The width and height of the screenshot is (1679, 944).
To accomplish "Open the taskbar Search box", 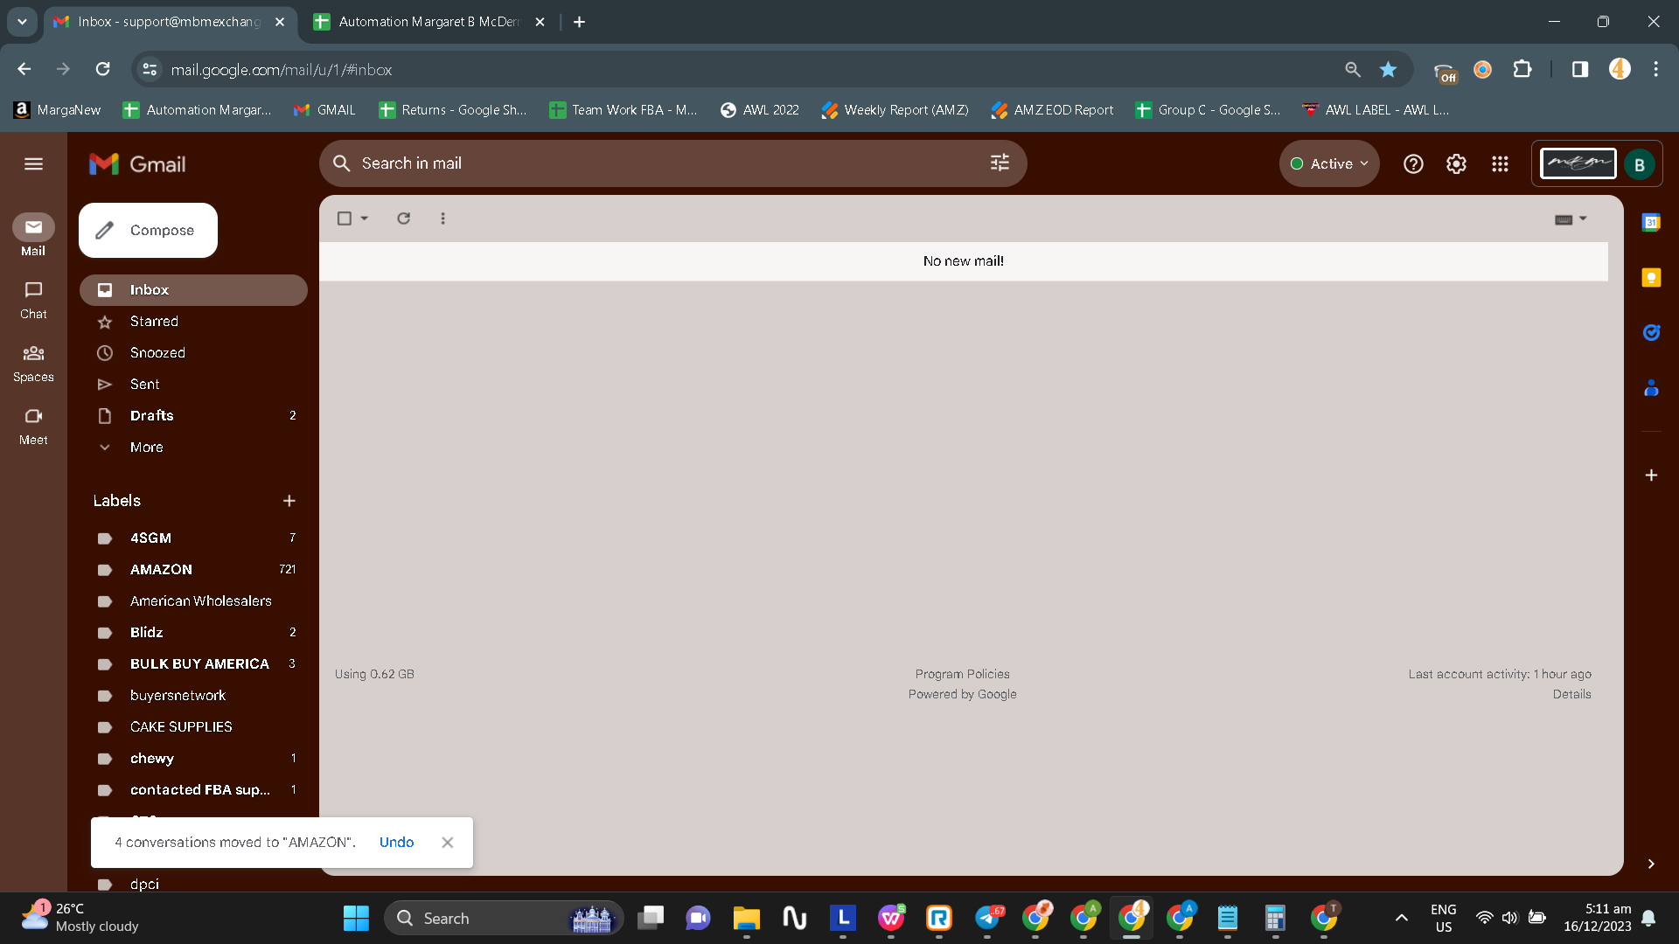I will [504, 918].
